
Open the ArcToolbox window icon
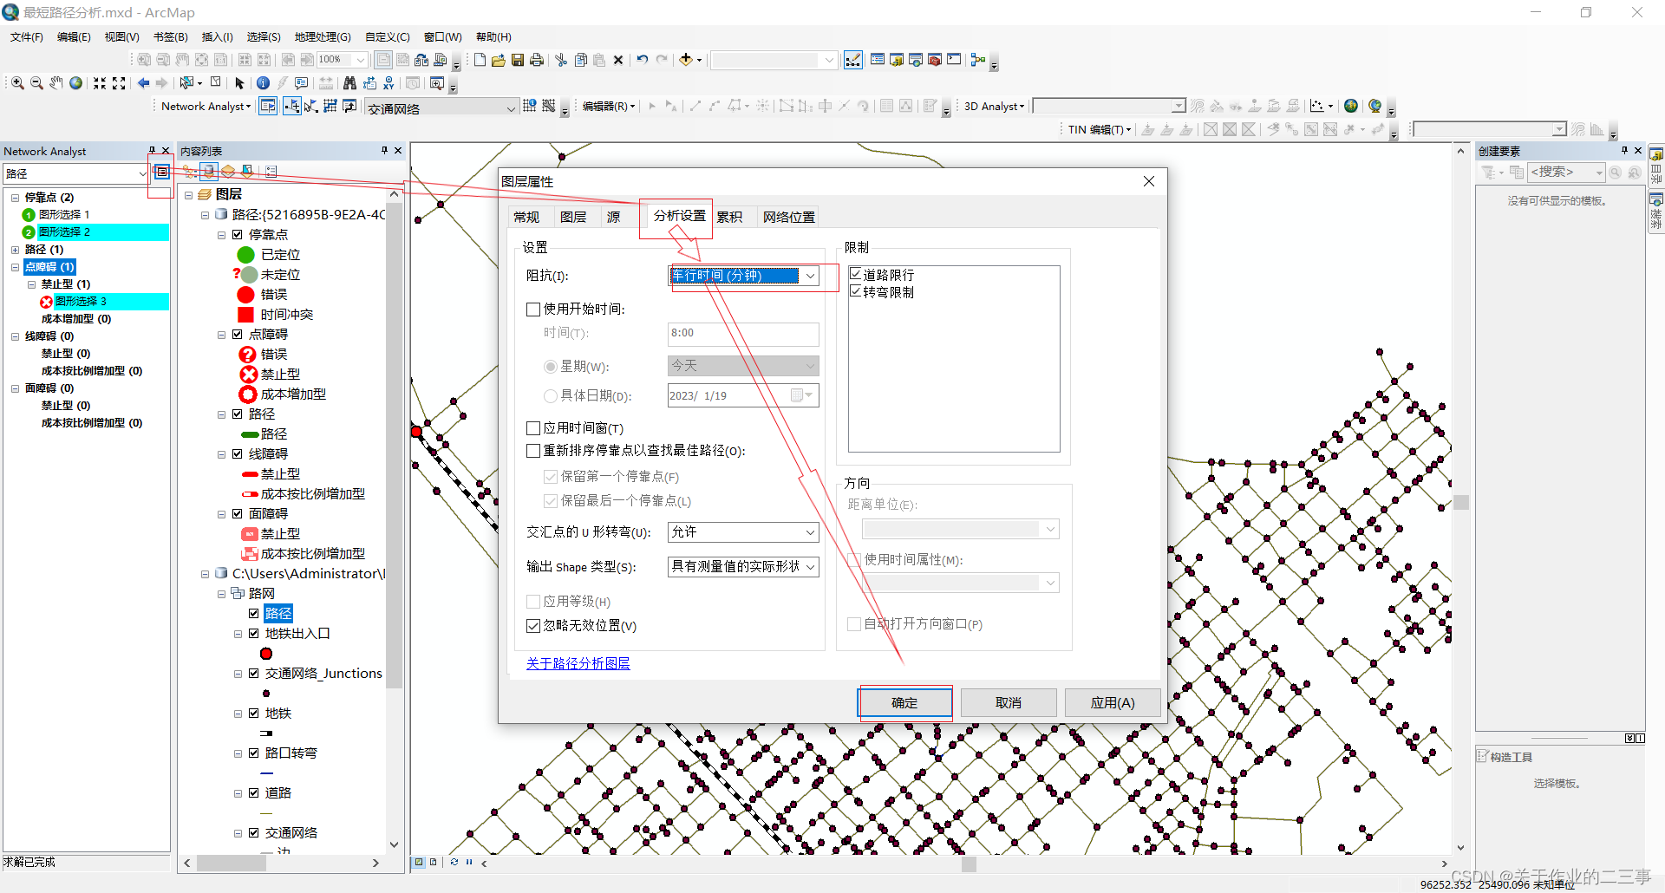(x=935, y=60)
